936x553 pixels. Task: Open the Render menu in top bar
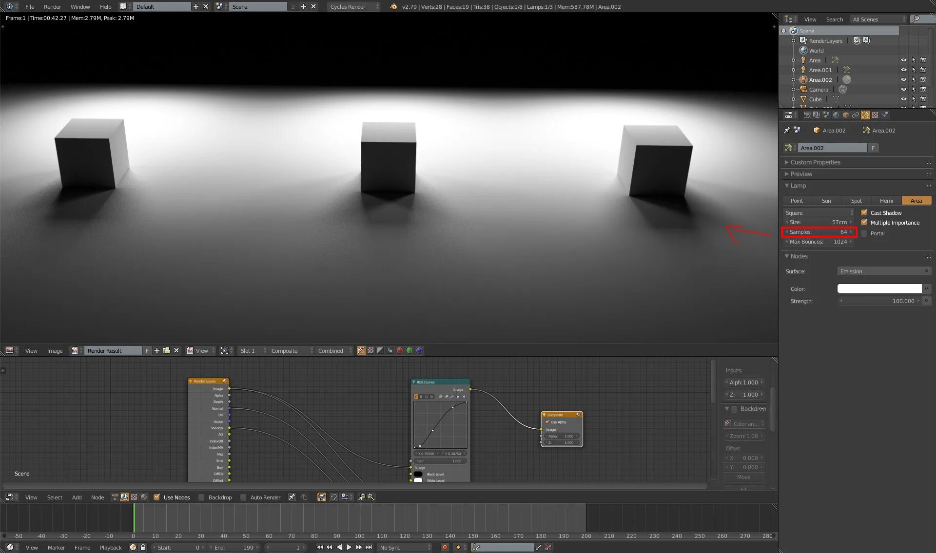(x=52, y=7)
